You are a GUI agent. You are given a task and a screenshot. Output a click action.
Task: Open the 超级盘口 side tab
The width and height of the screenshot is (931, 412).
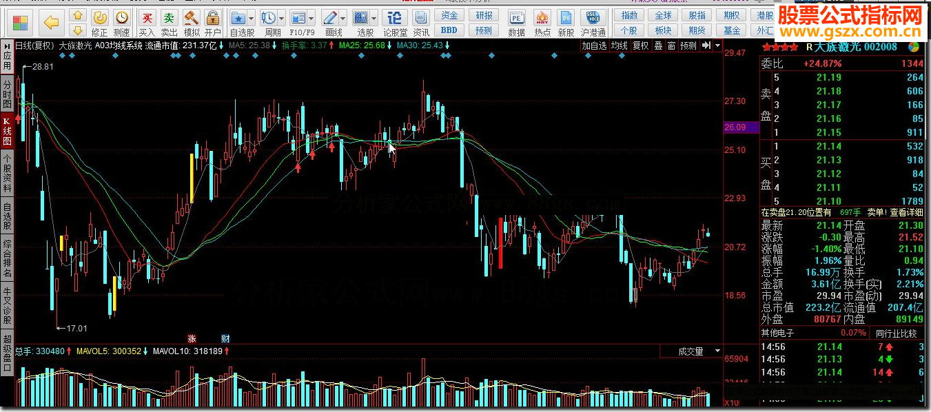pyautogui.click(x=7, y=351)
